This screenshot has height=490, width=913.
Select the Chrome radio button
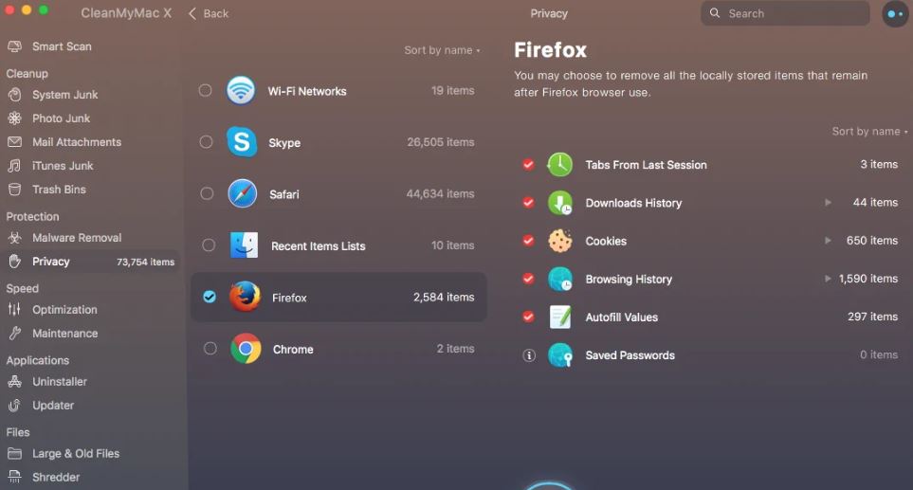pos(210,348)
